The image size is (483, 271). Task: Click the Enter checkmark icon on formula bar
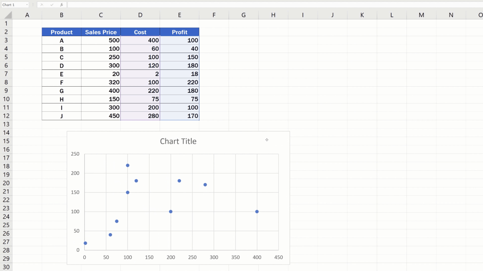tap(52, 5)
